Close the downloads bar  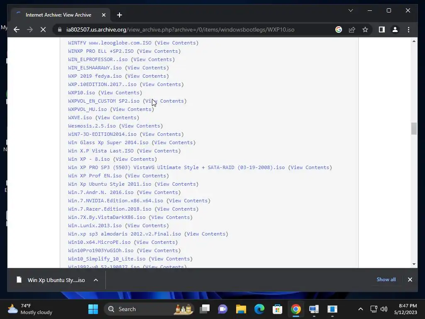pyautogui.click(x=410, y=280)
